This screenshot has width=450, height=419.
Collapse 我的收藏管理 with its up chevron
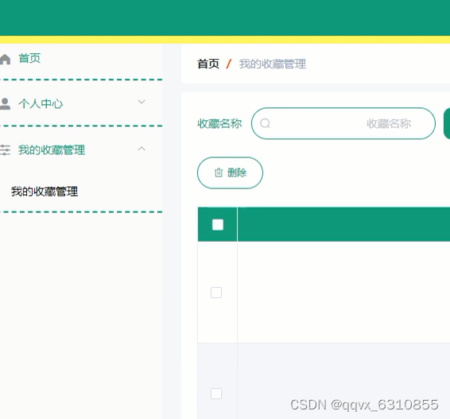142,149
